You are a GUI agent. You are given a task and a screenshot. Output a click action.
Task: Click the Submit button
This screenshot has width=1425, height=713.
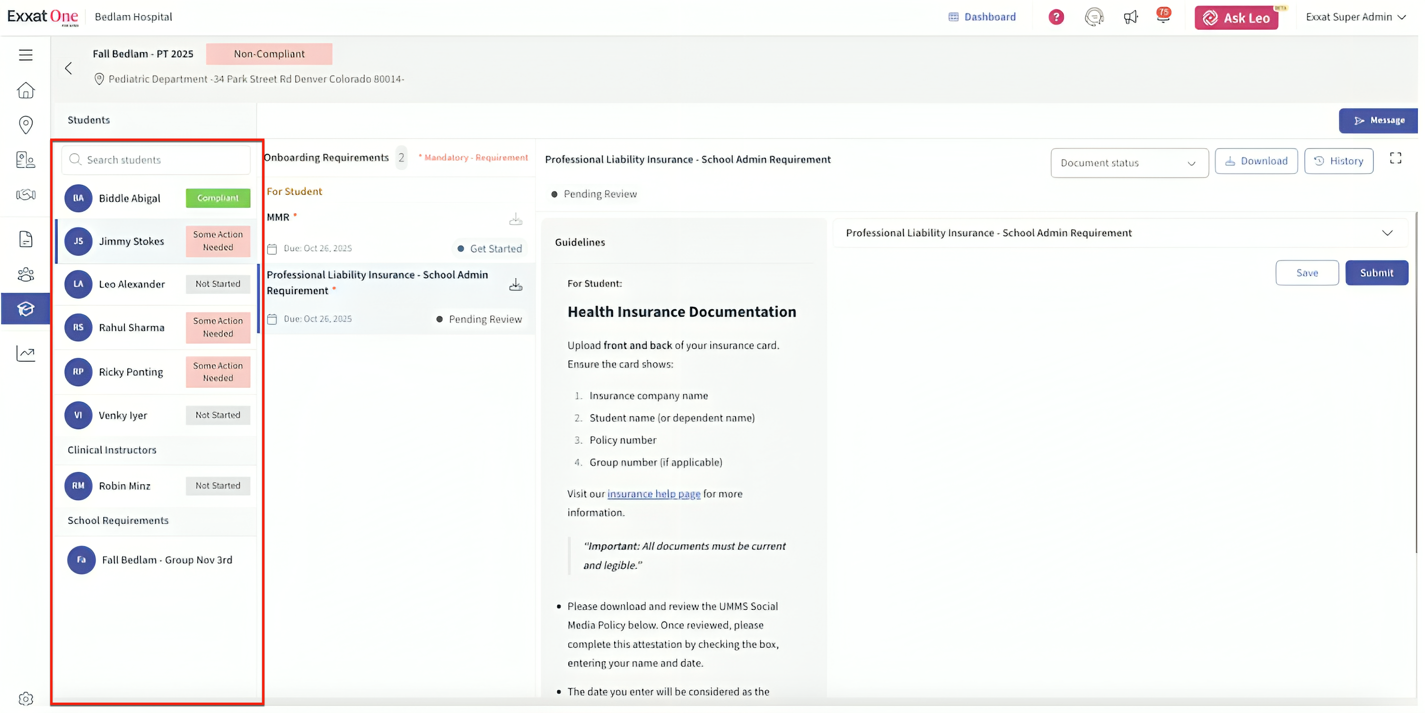tap(1376, 272)
